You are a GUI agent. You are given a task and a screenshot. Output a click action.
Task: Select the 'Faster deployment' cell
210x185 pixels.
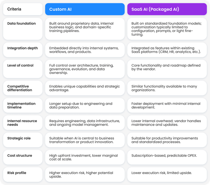tap(167, 105)
